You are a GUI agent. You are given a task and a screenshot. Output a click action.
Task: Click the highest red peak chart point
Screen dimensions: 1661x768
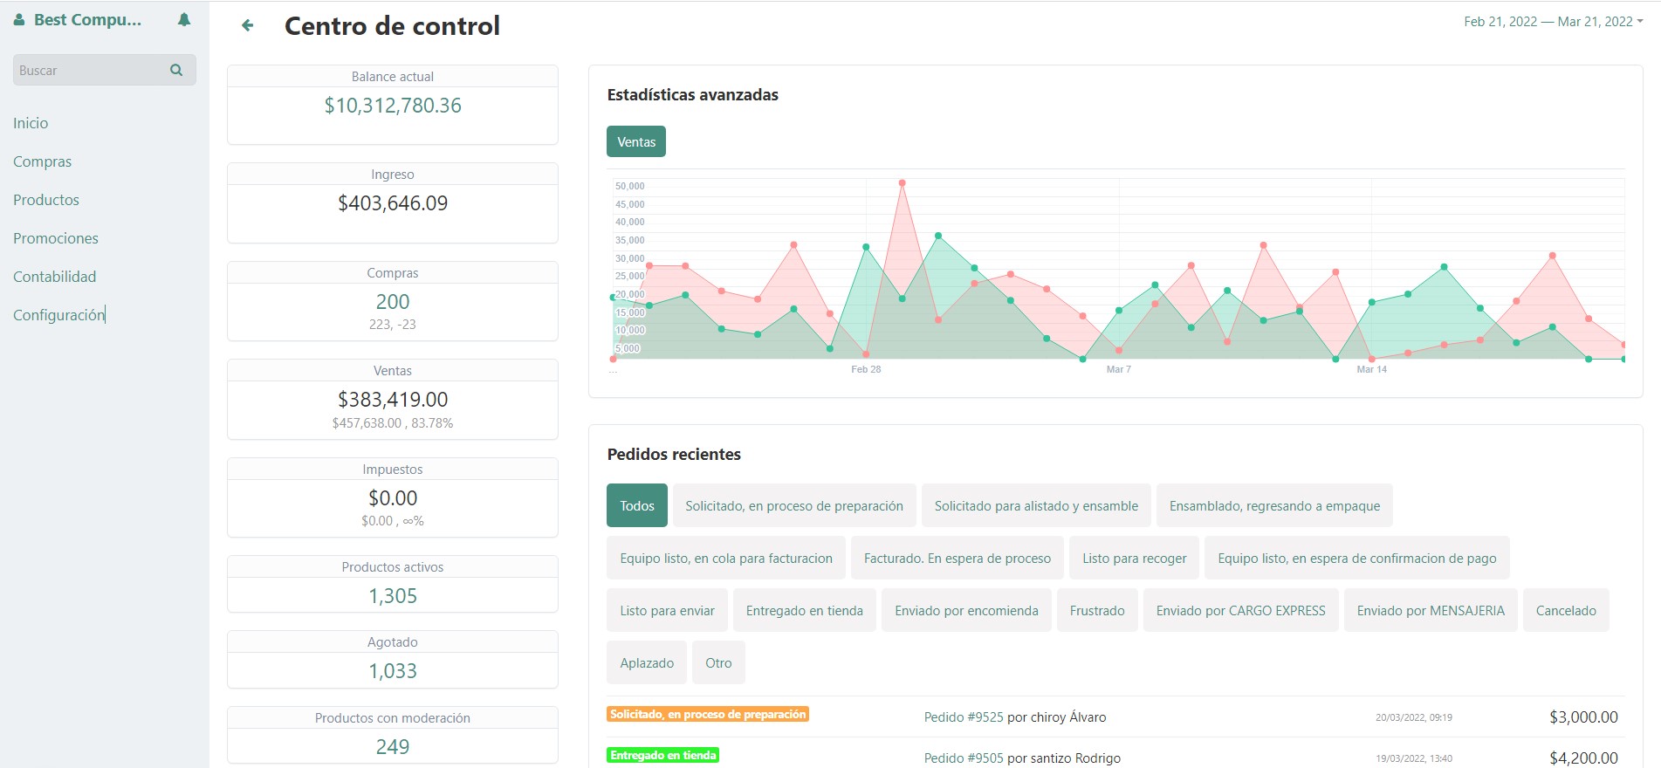coord(902,183)
